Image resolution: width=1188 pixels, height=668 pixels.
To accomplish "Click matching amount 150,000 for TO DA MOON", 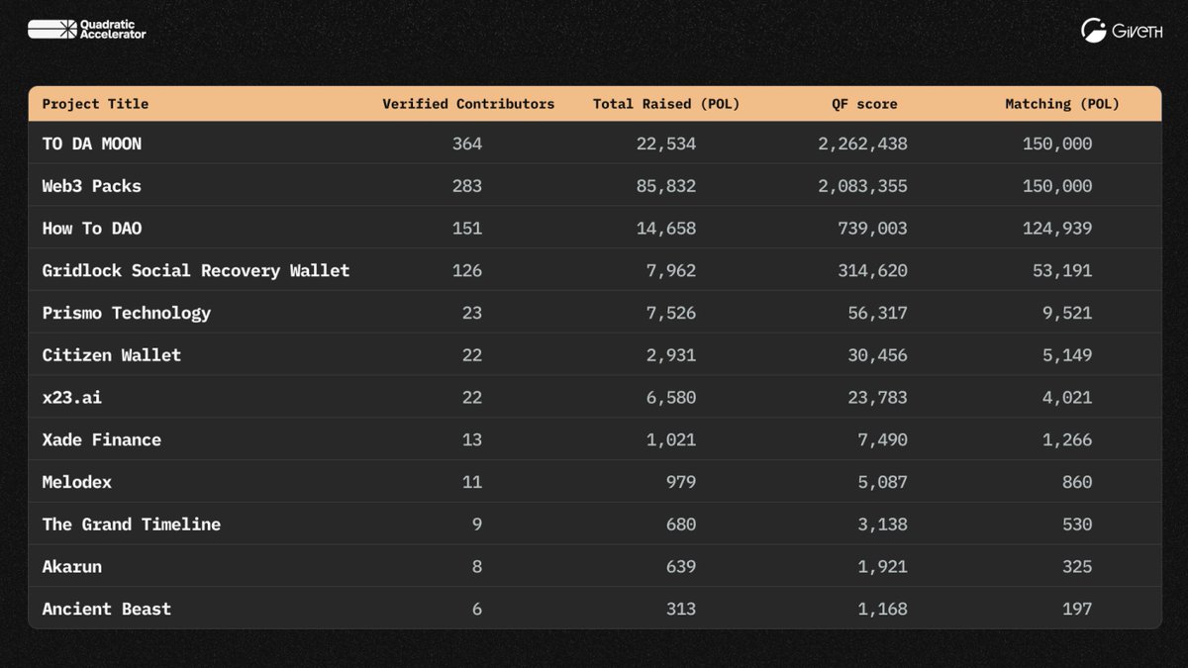I will tap(1057, 143).
